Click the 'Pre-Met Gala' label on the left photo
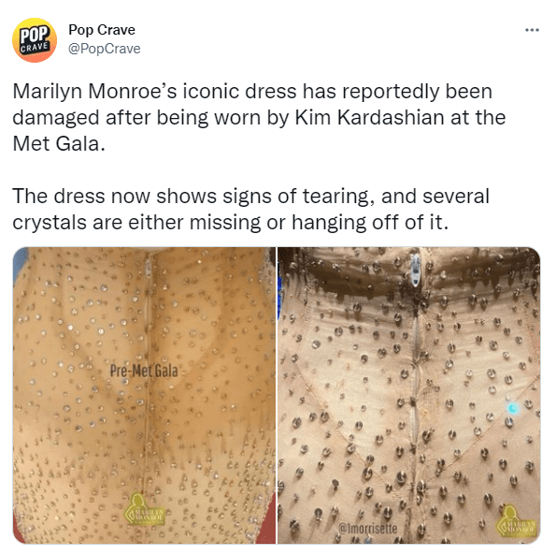The height and width of the screenshot is (556, 556). pyautogui.click(x=144, y=371)
